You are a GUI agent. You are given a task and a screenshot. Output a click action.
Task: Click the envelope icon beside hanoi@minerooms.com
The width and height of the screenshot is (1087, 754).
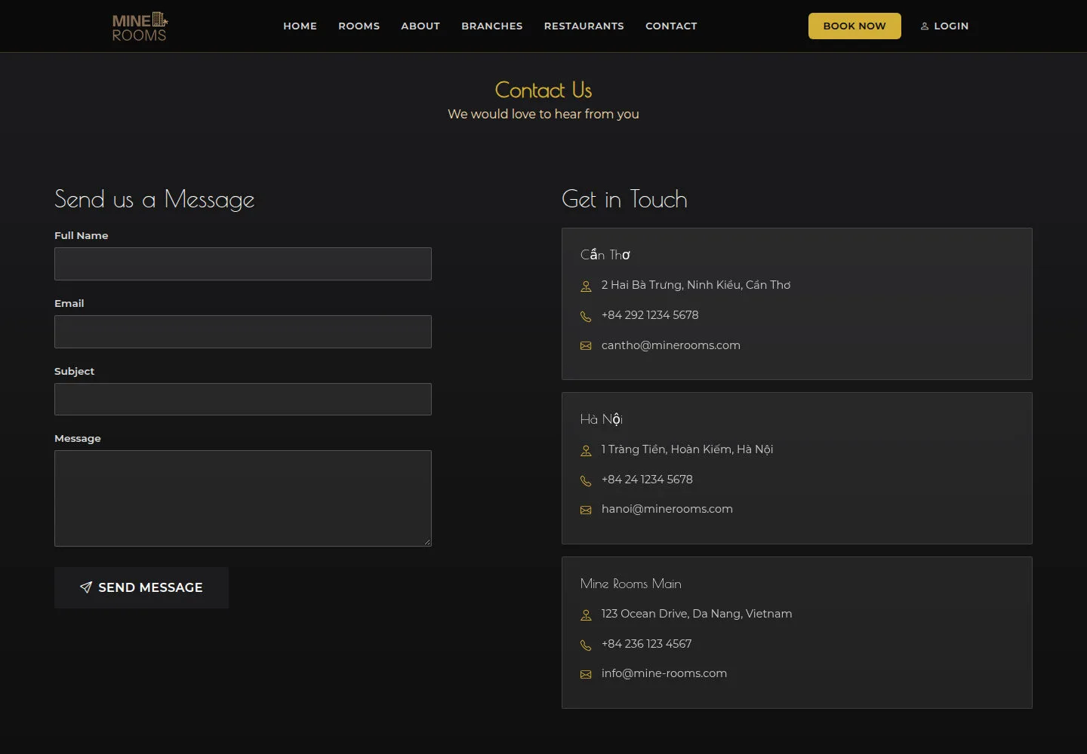click(586, 510)
